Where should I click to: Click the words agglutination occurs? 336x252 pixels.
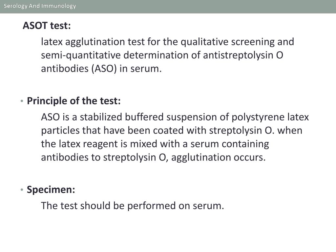click(218, 157)
